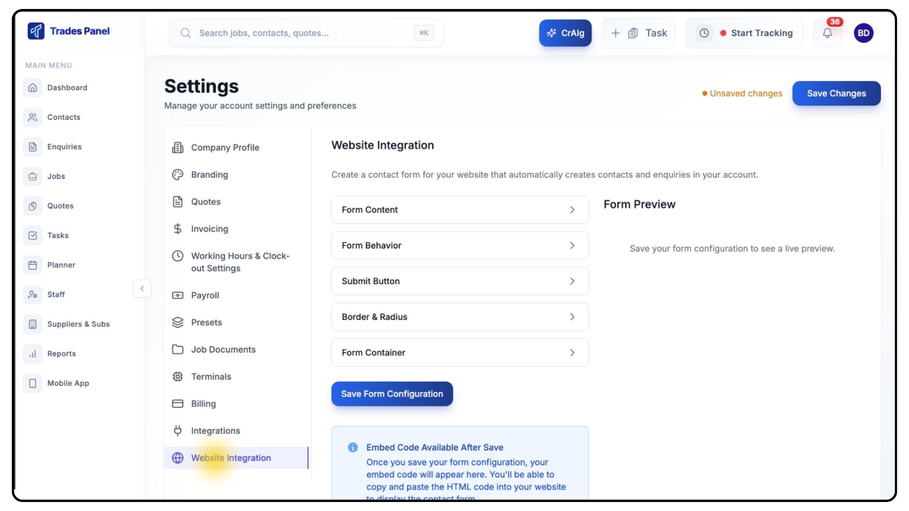Image resolution: width=909 pixels, height=511 pixels.
Task: Collapse the main sidebar with chevron
Action: 142,289
